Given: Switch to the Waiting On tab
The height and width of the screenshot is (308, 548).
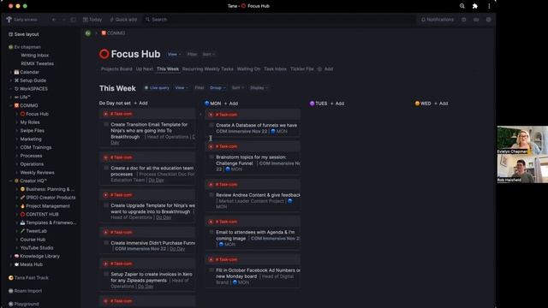Looking at the screenshot, I should (x=248, y=69).
